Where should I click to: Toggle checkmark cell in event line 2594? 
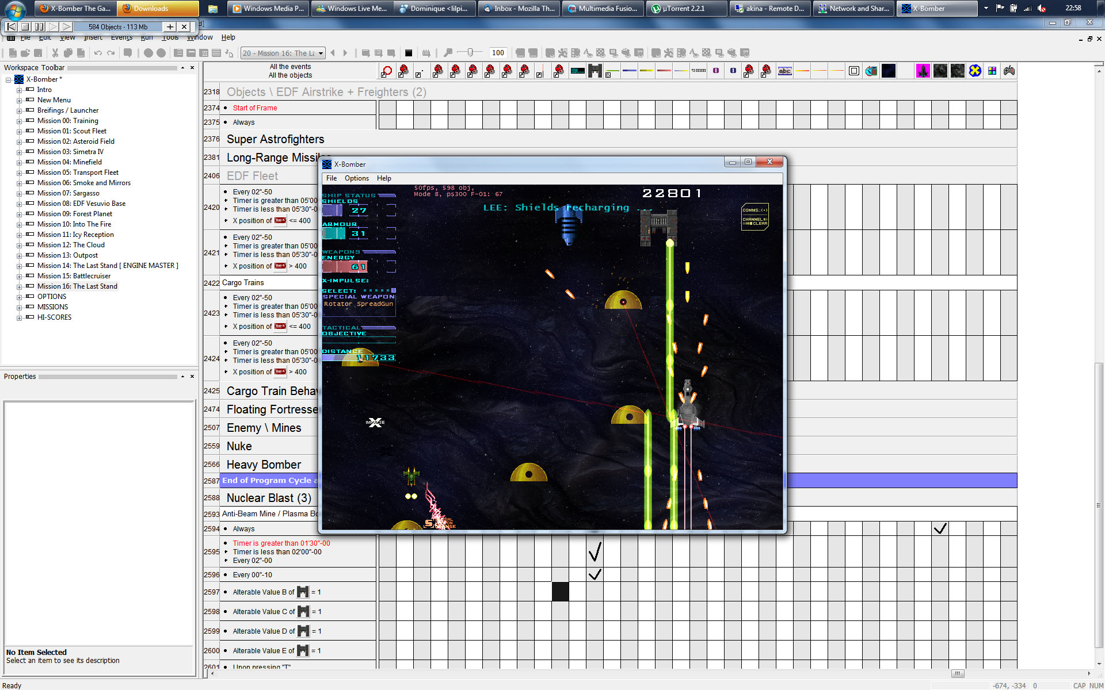click(940, 528)
